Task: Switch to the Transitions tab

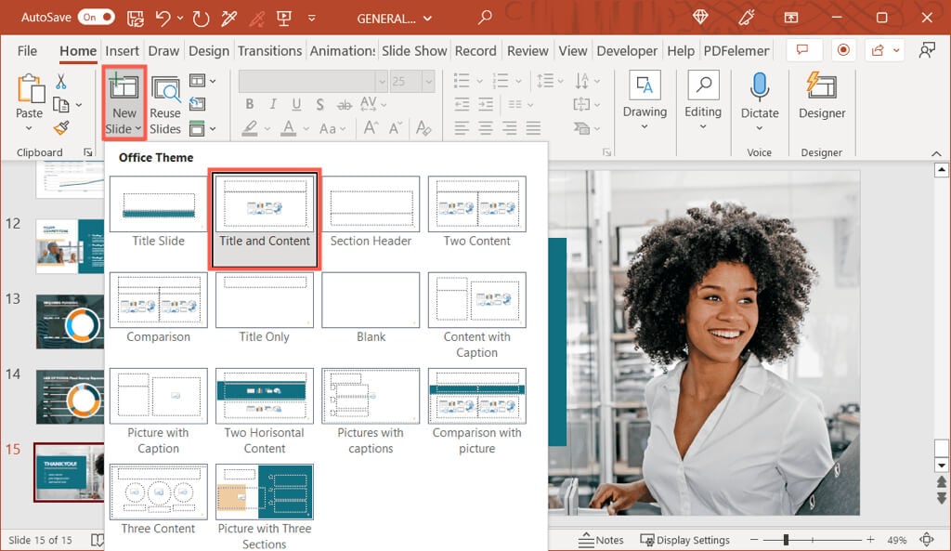Action: pos(269,51)
